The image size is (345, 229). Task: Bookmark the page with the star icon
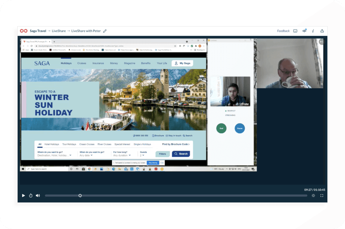pos(175,46)
